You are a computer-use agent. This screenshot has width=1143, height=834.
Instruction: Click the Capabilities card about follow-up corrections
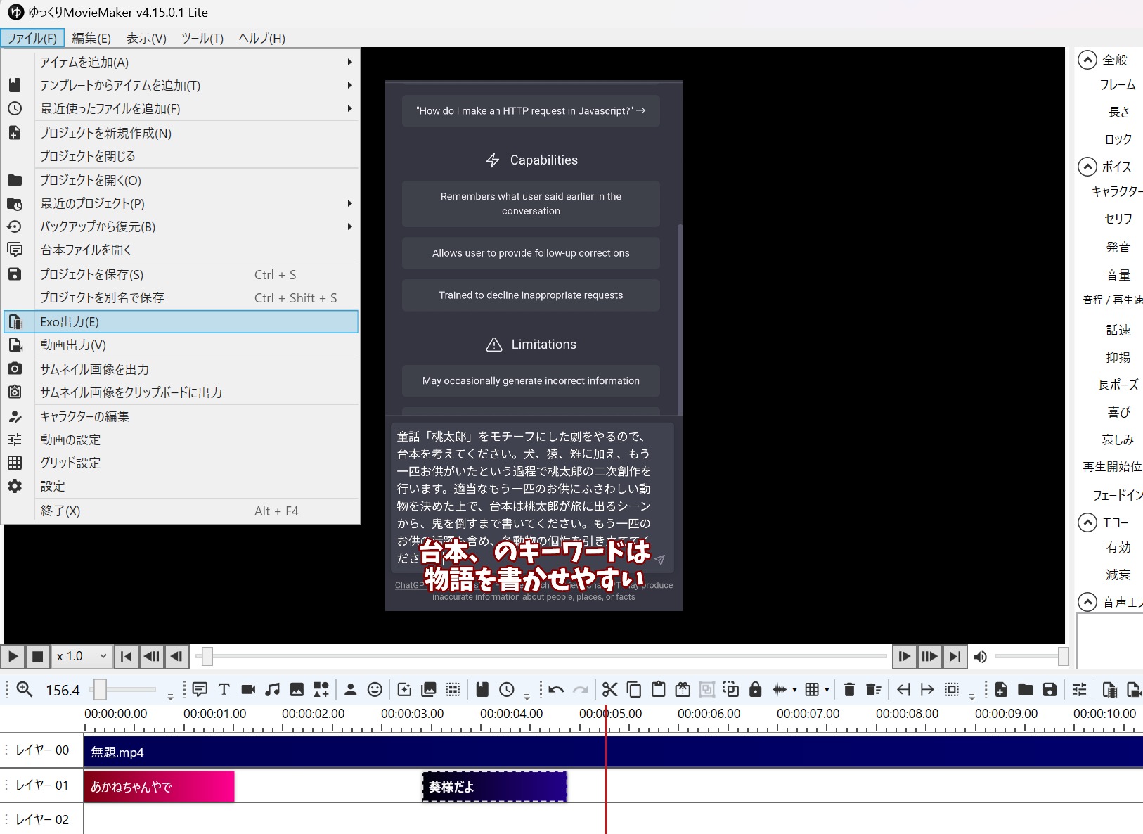(x=530, y=253)
